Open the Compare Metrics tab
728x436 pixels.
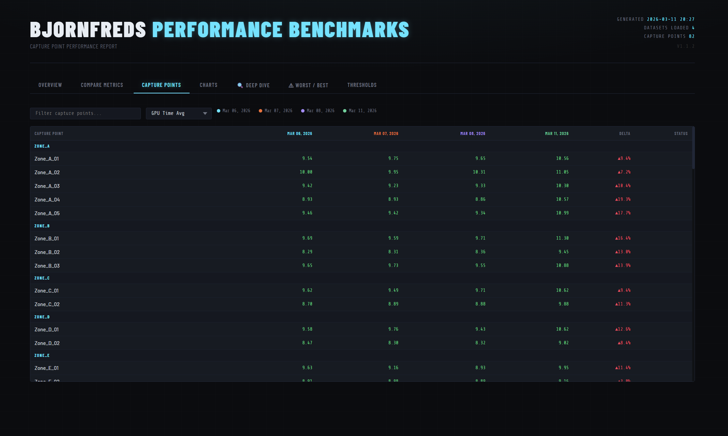click(102, 85)
